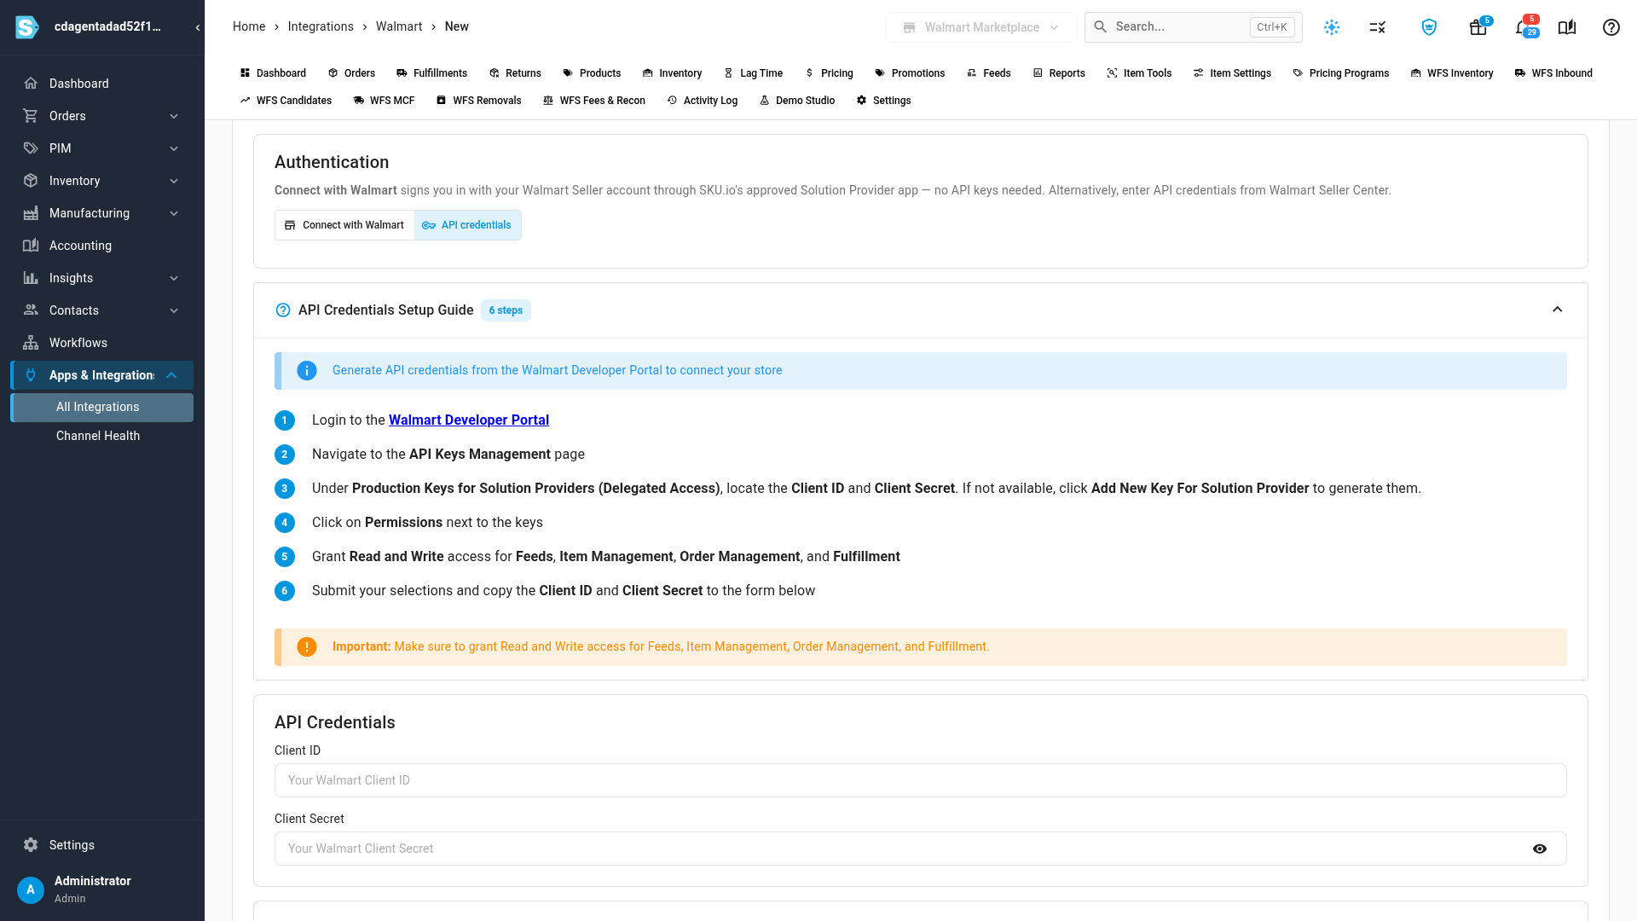1637x921 pixels.
Task: Open the Fulfillments tab
Action: tap(431, 73)
